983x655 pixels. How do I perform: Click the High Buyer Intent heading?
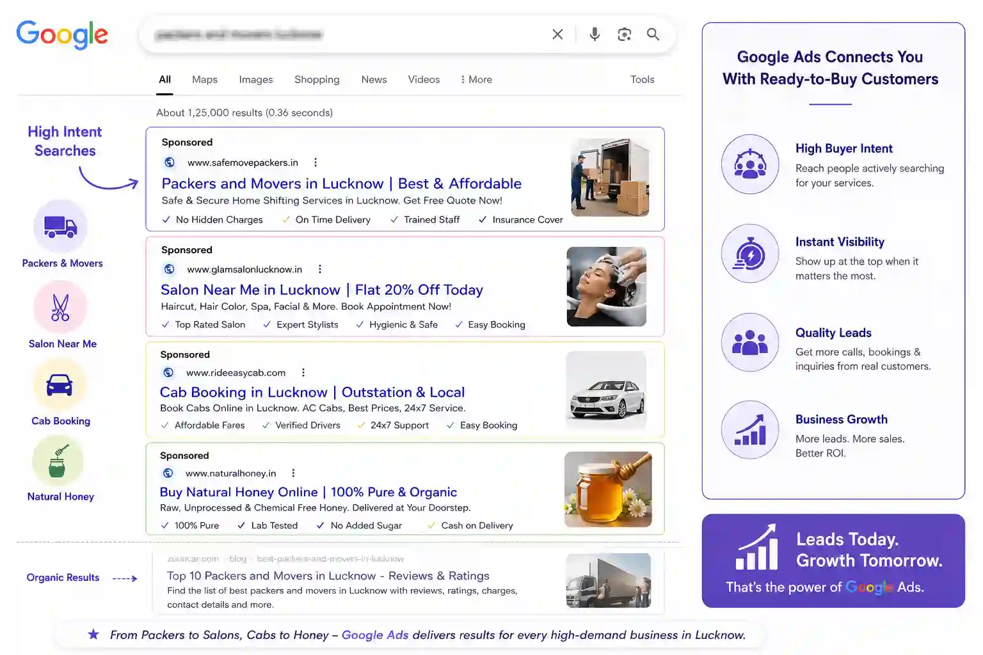pos(843,148)
